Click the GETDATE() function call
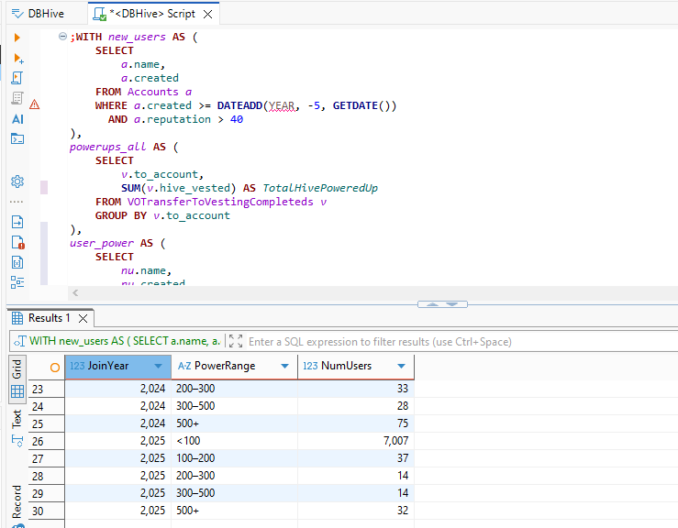 pyautogui.click(x=364, y=105)
